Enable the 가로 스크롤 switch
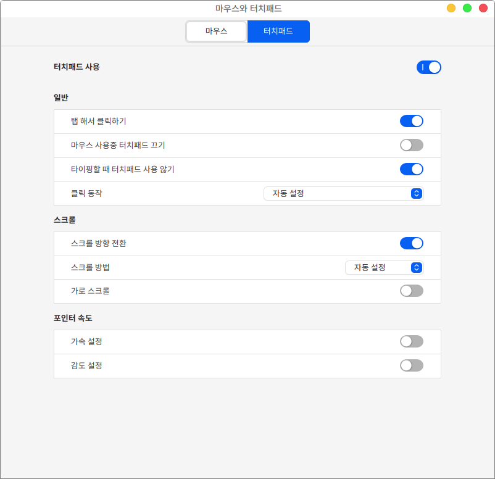Image resolution: width=495 pixels, height=479 pixels. click(x=411, y=291)
